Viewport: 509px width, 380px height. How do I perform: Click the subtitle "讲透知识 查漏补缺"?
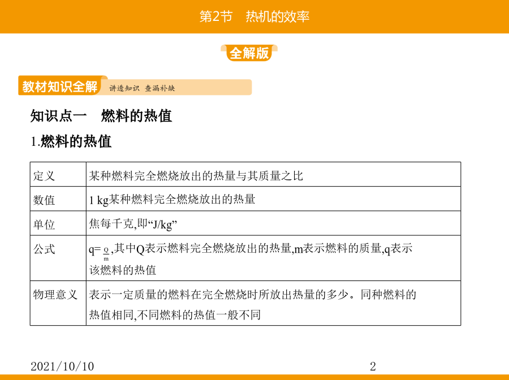coord(142,88)
